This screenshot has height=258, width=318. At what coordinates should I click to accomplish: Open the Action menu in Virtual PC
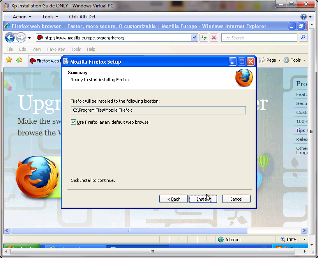[x=22, y=17]
